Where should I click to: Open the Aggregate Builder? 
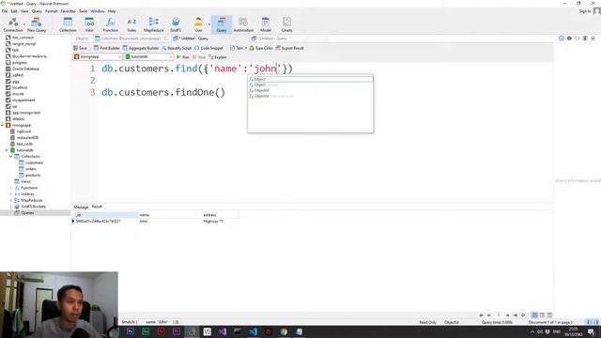[x=140, y=48]
